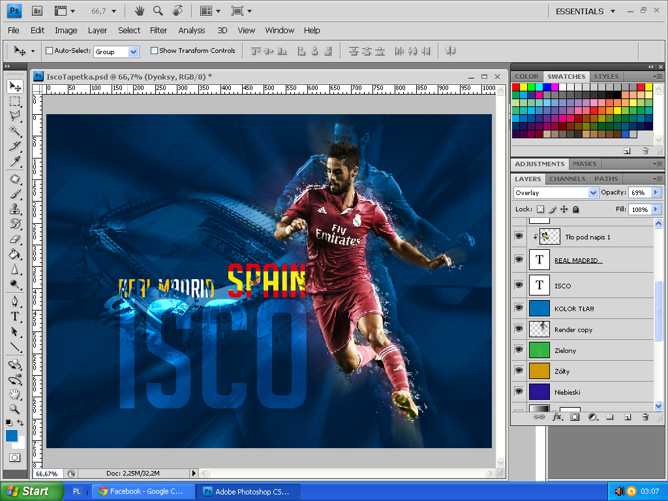Select the Zoom tool in toolbox
Image resolution: width=668 pixels, height=501 pixels.
coord(14,409)
